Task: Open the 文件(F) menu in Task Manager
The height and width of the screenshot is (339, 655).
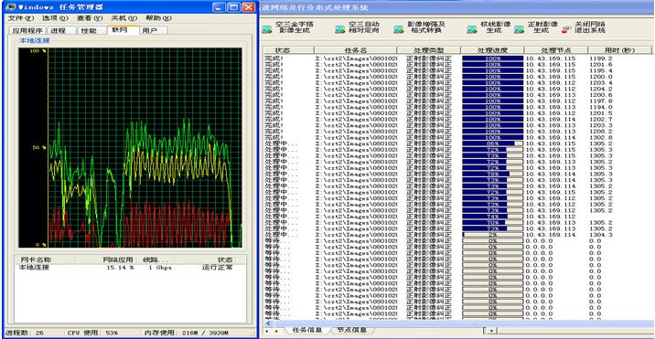Action: click(21, 18)
